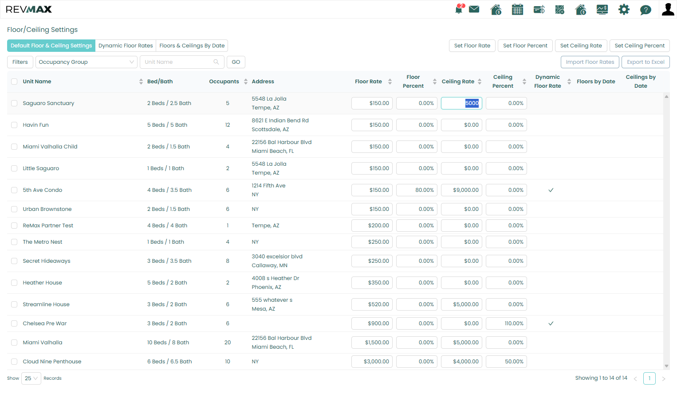The image size is (677, 405).
Task: Click the help question bubble icon
Action: tap(646, 10)
